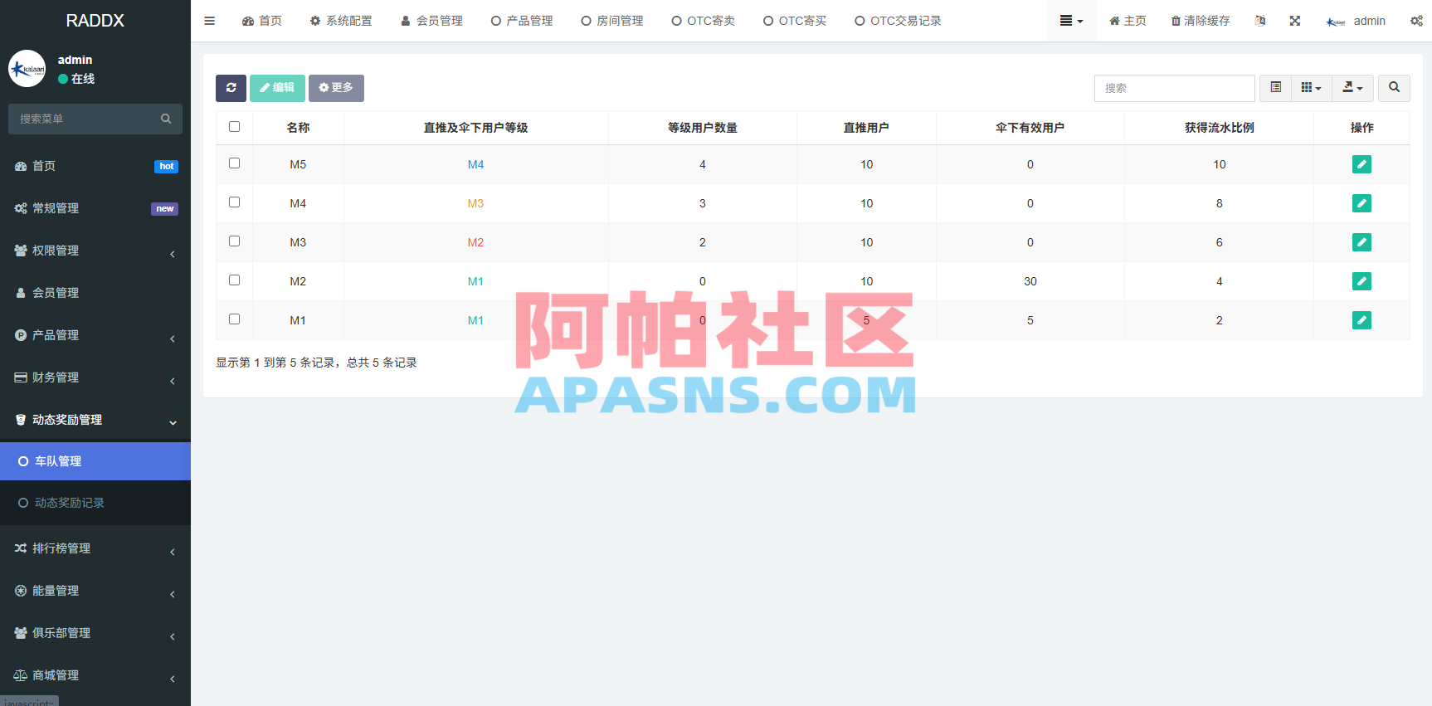Expand the 俱乐部管理 sidebar menu
Screen dimensions: 1432x706
tap(95, 633)
